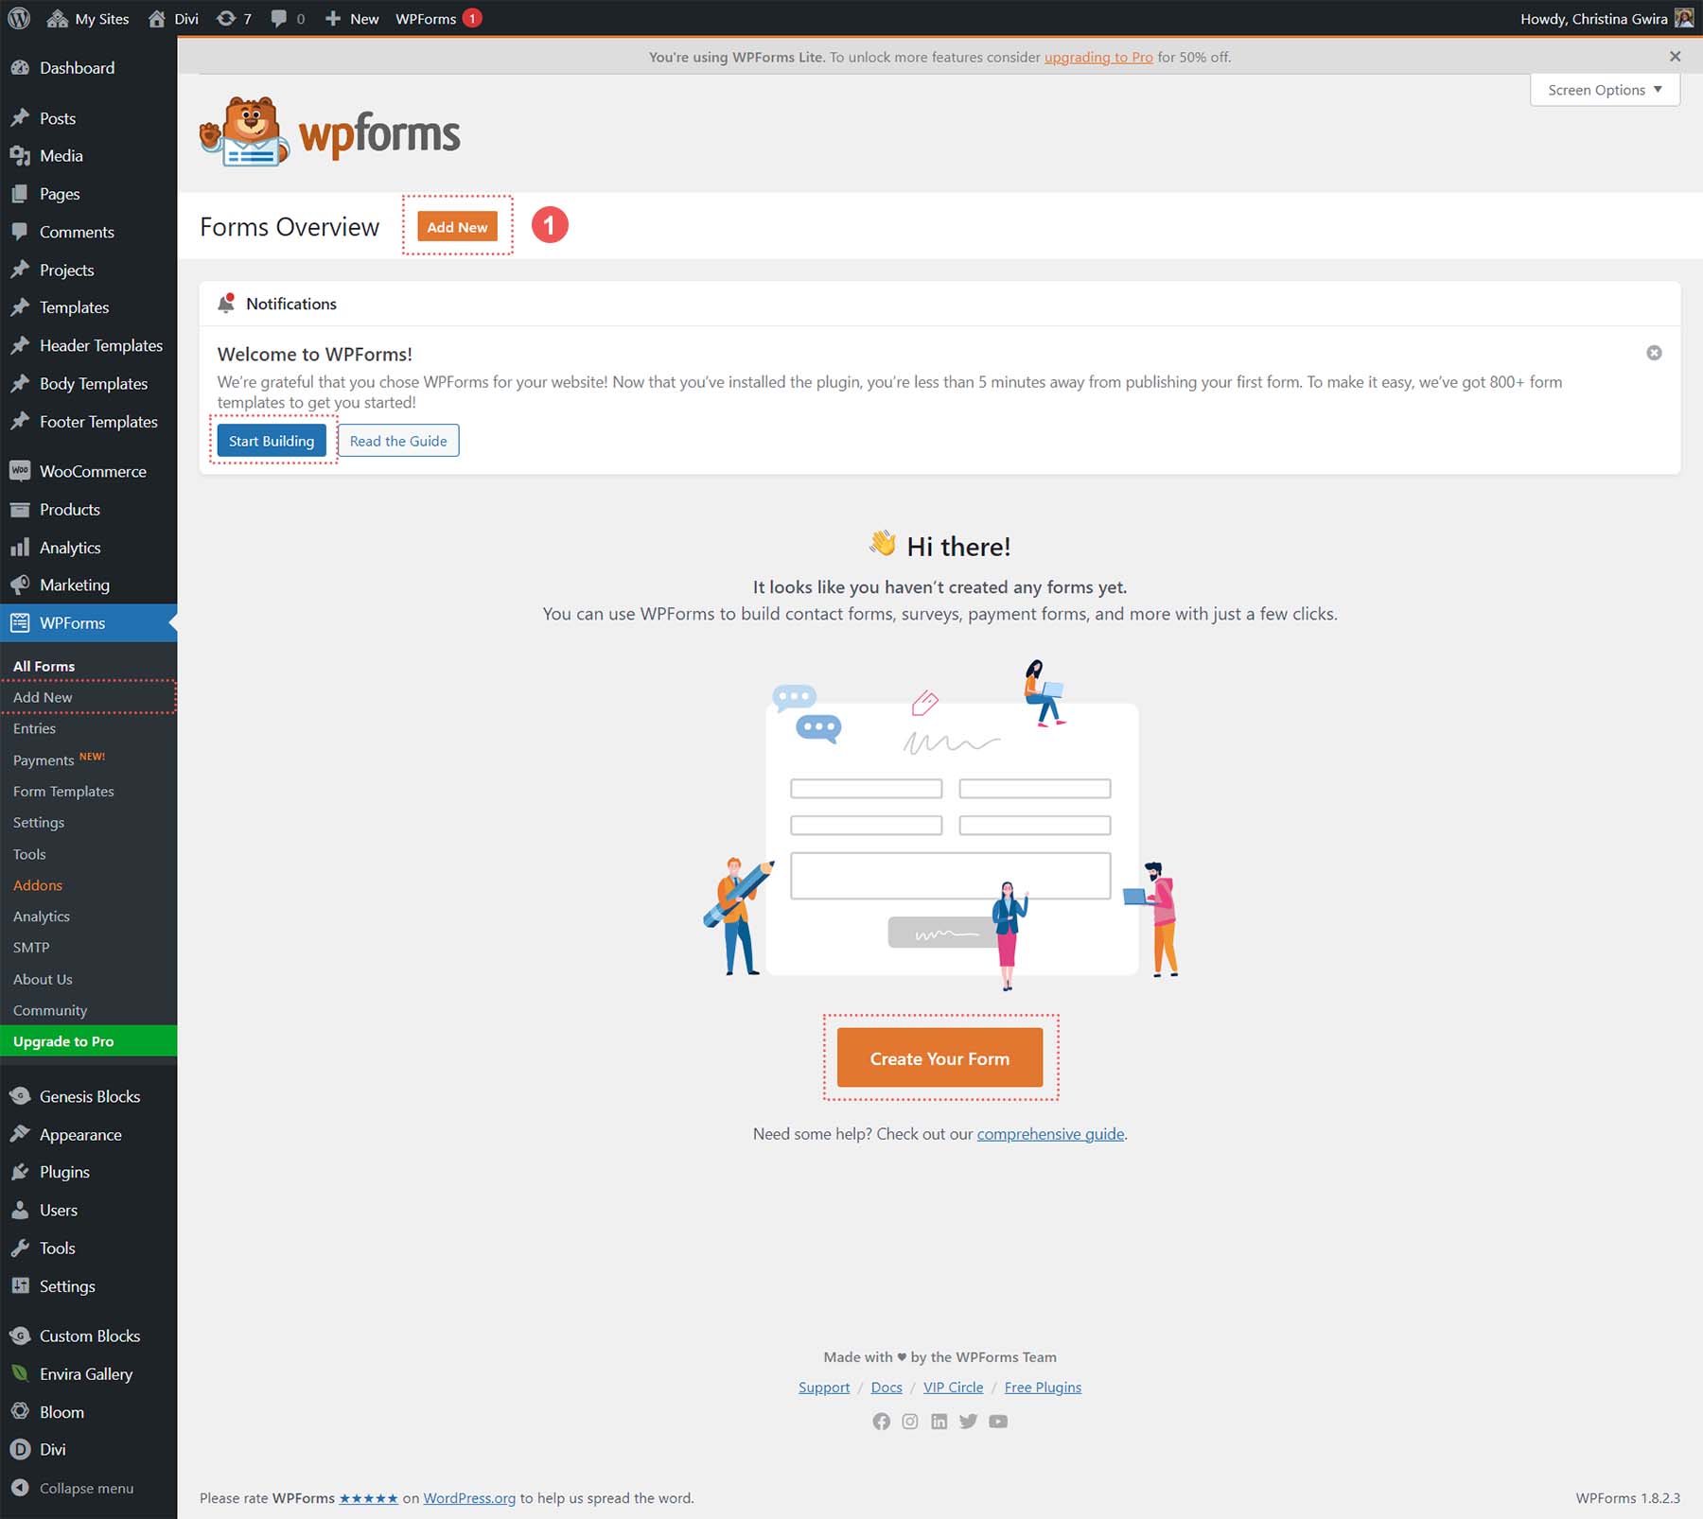The image size is (1703, 1519).
Task: Click the YouTube icon in the footer
Action: (x=998, y=1421)
